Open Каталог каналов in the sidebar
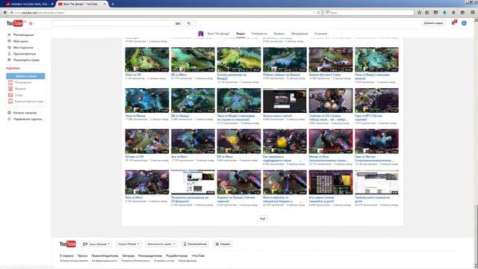 25,113
